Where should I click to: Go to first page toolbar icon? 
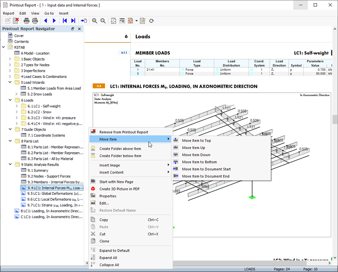pyautogui.click(x=64, y=21)
